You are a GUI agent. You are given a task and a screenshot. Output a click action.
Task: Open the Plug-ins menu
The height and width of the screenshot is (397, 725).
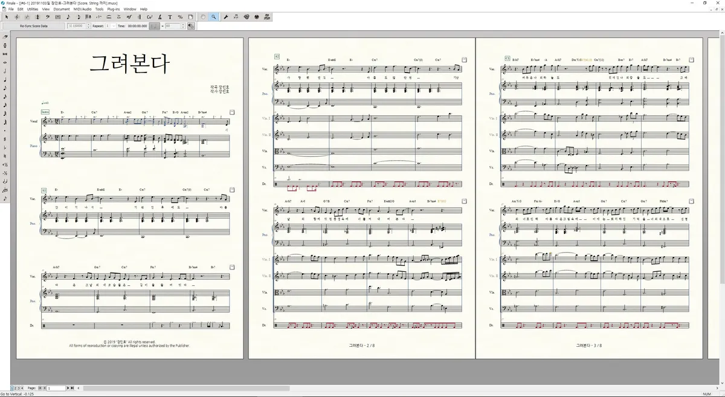tap(114, 9)
